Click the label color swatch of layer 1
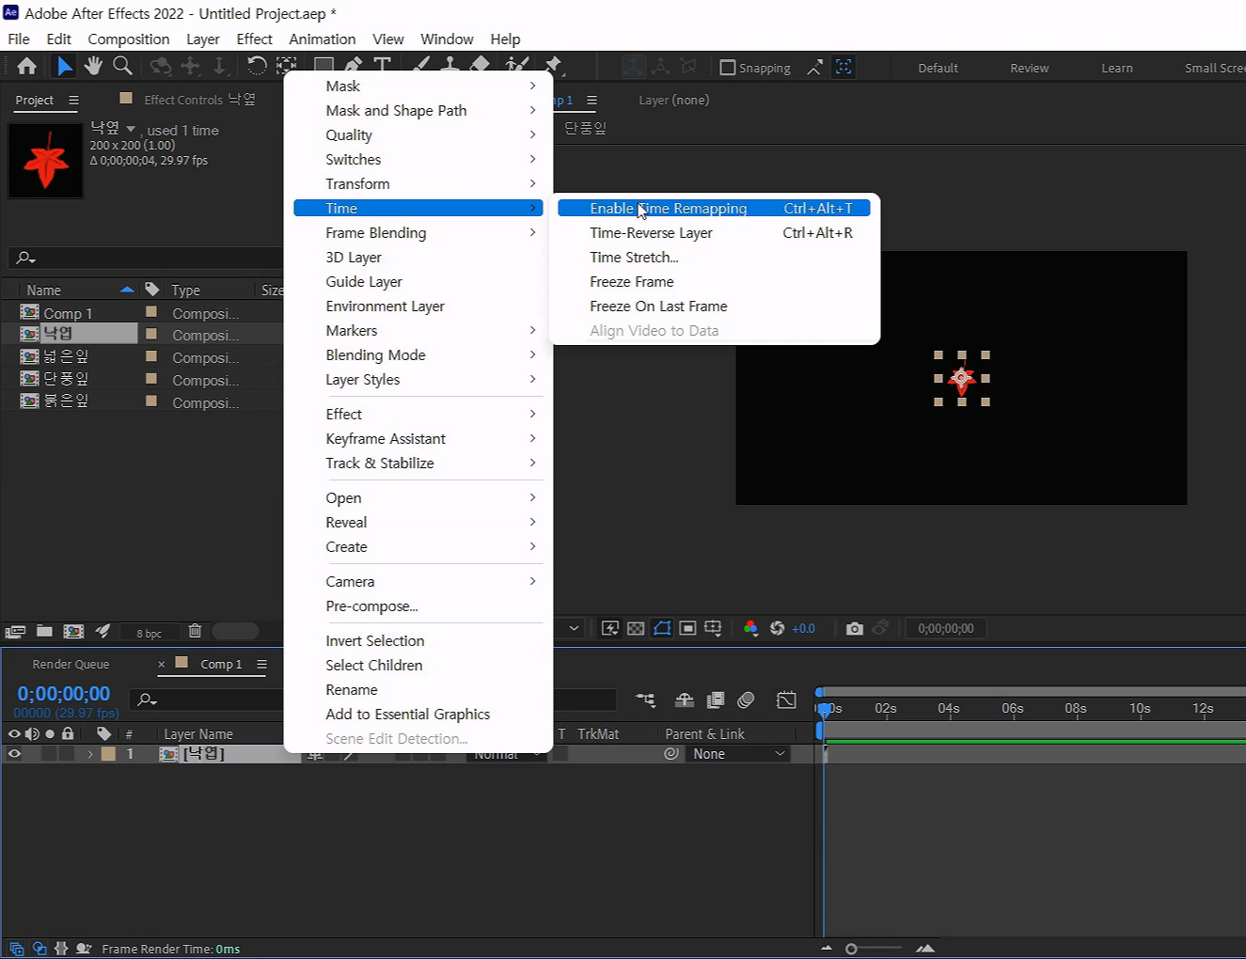 pos(108,753)
